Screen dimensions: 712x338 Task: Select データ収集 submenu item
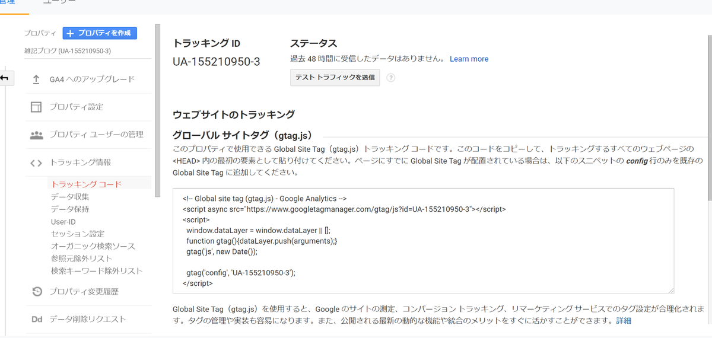pyautogui.click(x=70, y=197)
